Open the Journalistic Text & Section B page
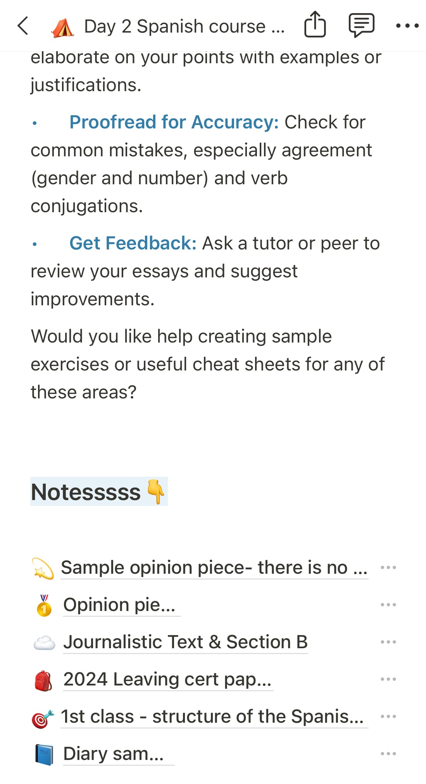 pyautogui.click(x=185, y=642)
